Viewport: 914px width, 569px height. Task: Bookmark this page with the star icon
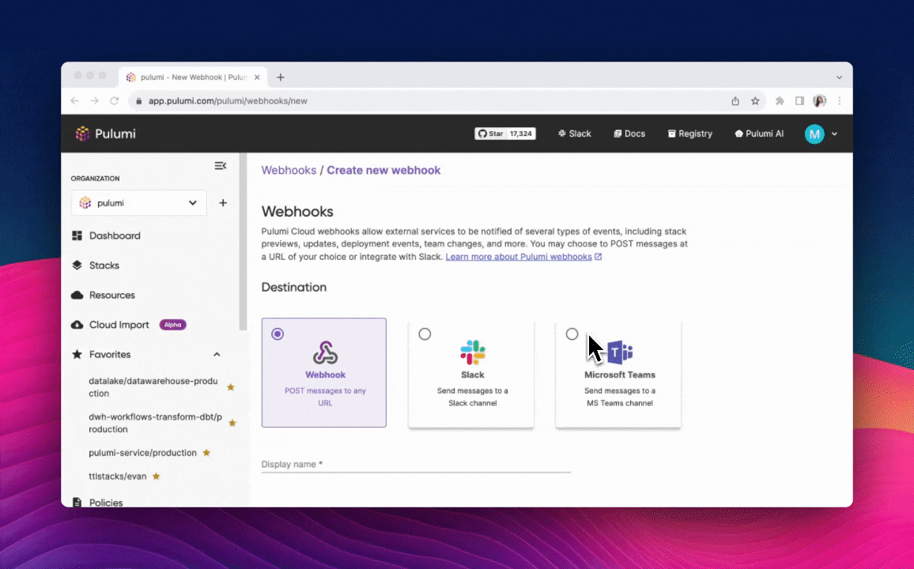755,100
